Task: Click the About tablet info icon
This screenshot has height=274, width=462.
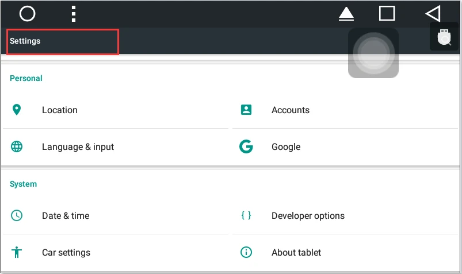Action: click(x=246, y=252)
